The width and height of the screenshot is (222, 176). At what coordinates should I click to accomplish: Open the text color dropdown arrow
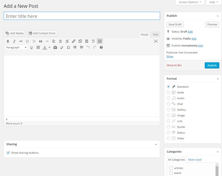(49, 48)
